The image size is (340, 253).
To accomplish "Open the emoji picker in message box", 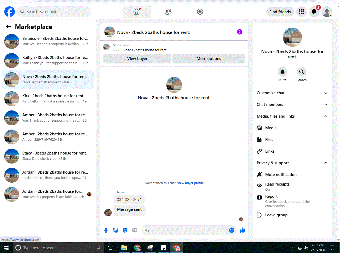I will tap(232, 230).
